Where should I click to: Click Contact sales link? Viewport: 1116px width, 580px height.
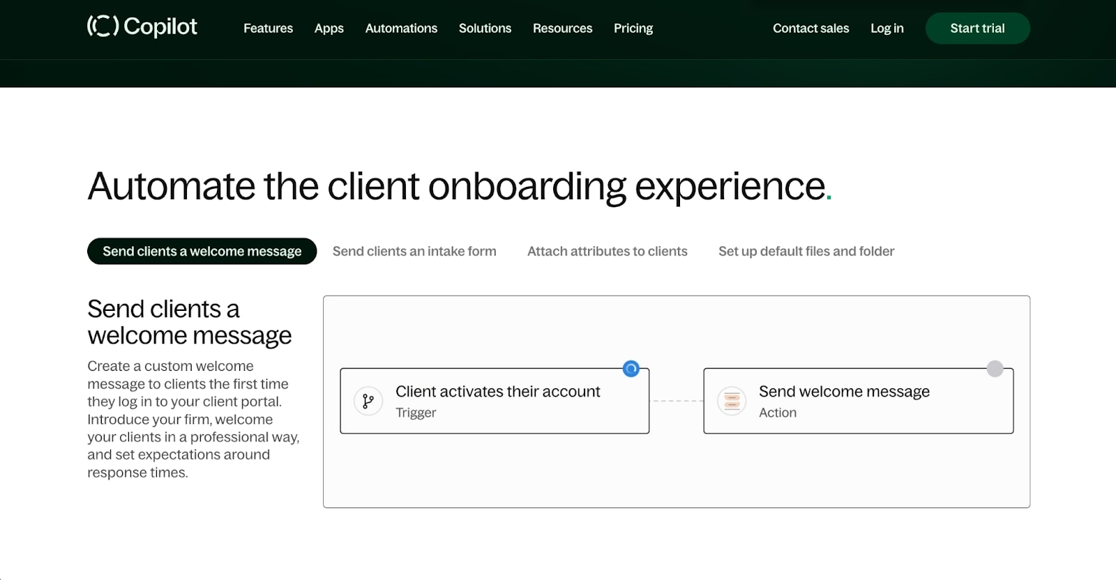810,29
